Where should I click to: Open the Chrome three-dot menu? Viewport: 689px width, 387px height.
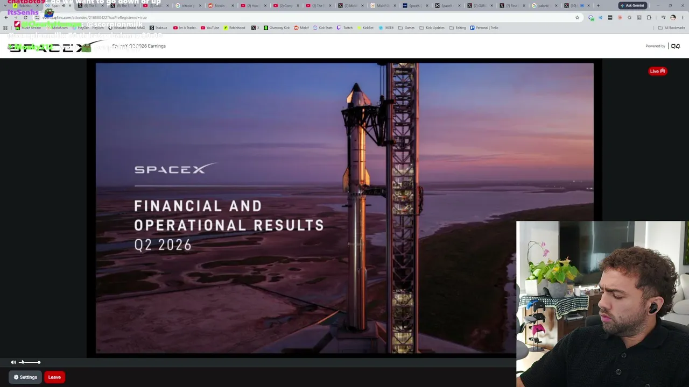tap(682, 18)
